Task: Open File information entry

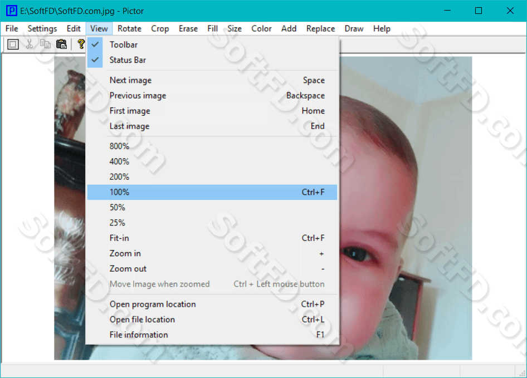Action: (x=212, y=335)
